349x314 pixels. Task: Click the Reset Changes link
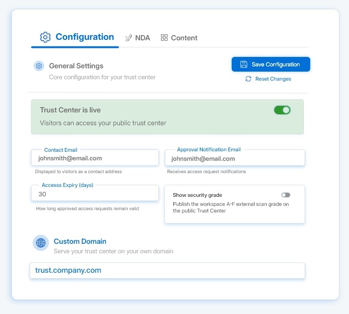(268, 79)
